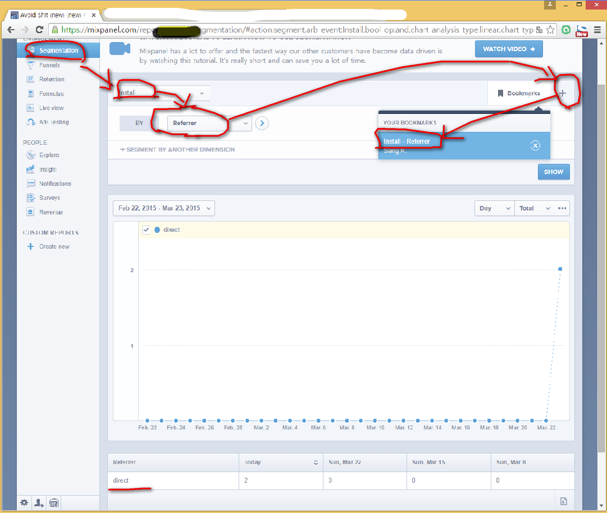Toggle the direct series checkbox
The image size is (607, 513).
146,230
